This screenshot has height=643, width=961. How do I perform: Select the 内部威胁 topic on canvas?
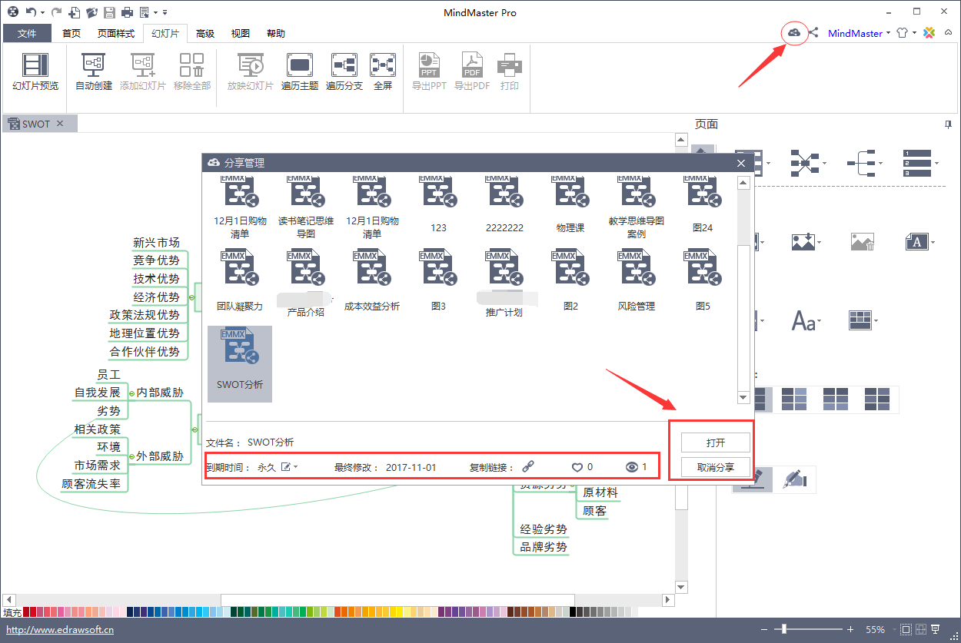pyautogui.click(x=160, y=393)
